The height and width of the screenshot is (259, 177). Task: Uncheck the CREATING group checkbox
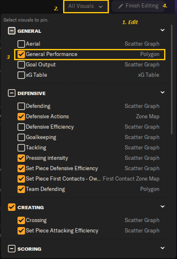tap(12, 207)
